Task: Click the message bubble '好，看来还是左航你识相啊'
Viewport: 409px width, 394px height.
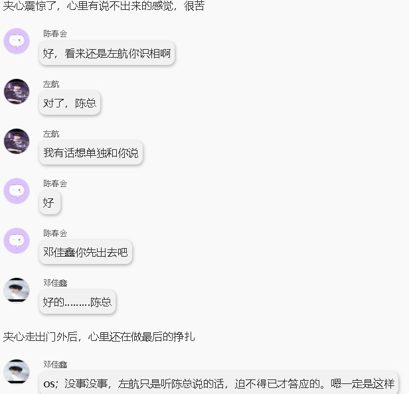Action: 107,53
